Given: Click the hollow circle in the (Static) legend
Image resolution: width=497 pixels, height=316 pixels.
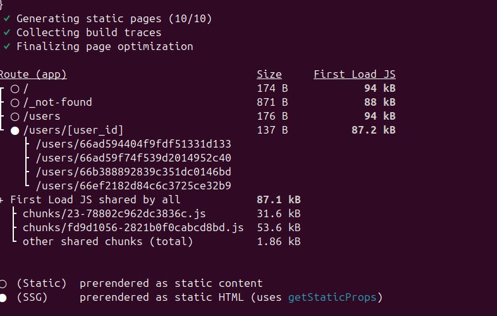Looking at the screenshot, I should [3, 284].
